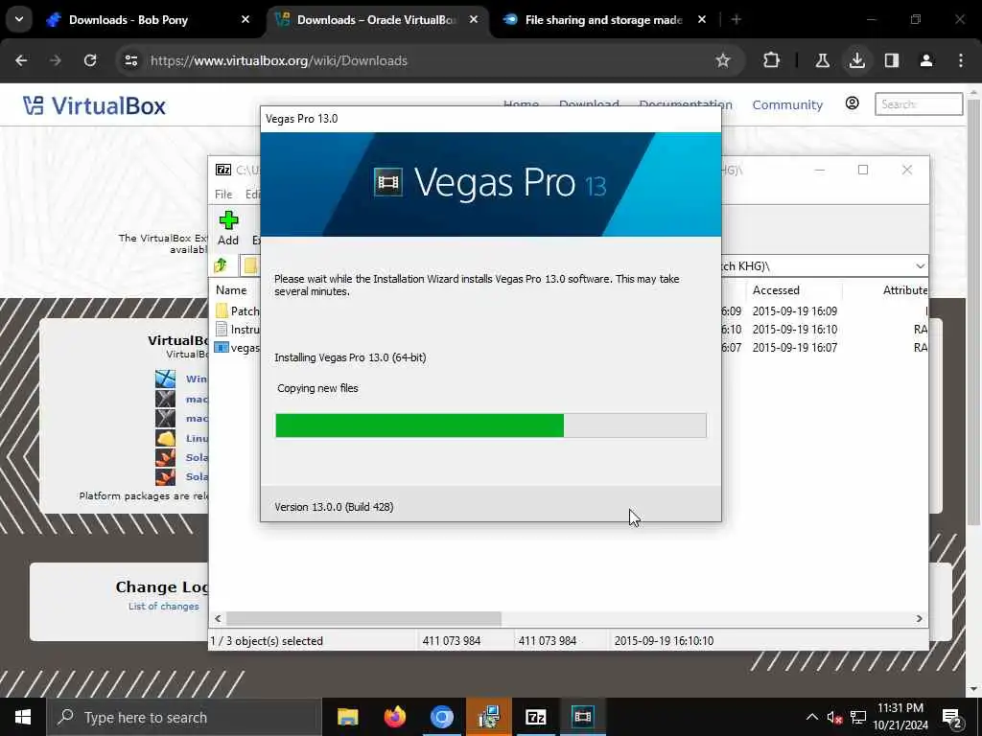Viewport: 982px width, 736px height.
Task: Switch to the Downloads - Oracle VirtualBox tab
Action: [376, 20]
